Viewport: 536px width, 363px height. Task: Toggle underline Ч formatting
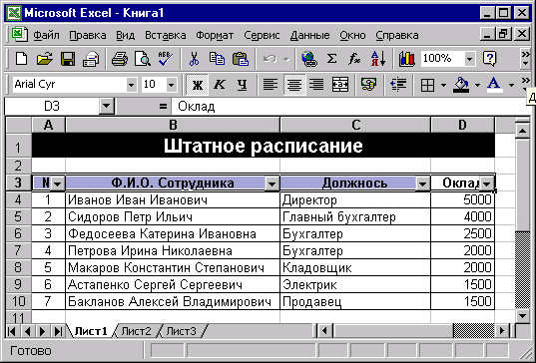(x=242, y=84)
